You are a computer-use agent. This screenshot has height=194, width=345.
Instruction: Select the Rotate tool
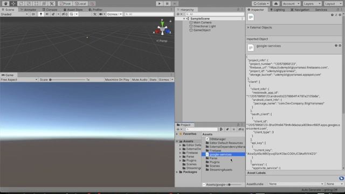21,4
